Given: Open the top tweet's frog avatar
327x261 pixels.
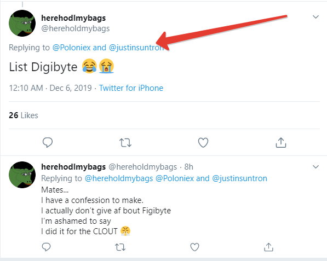Looking at the screenshot, I should coord(22,23).
